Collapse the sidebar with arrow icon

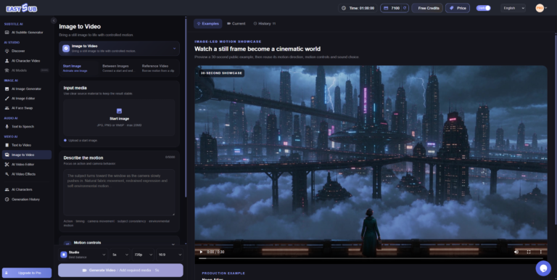[x=54, y=20]
